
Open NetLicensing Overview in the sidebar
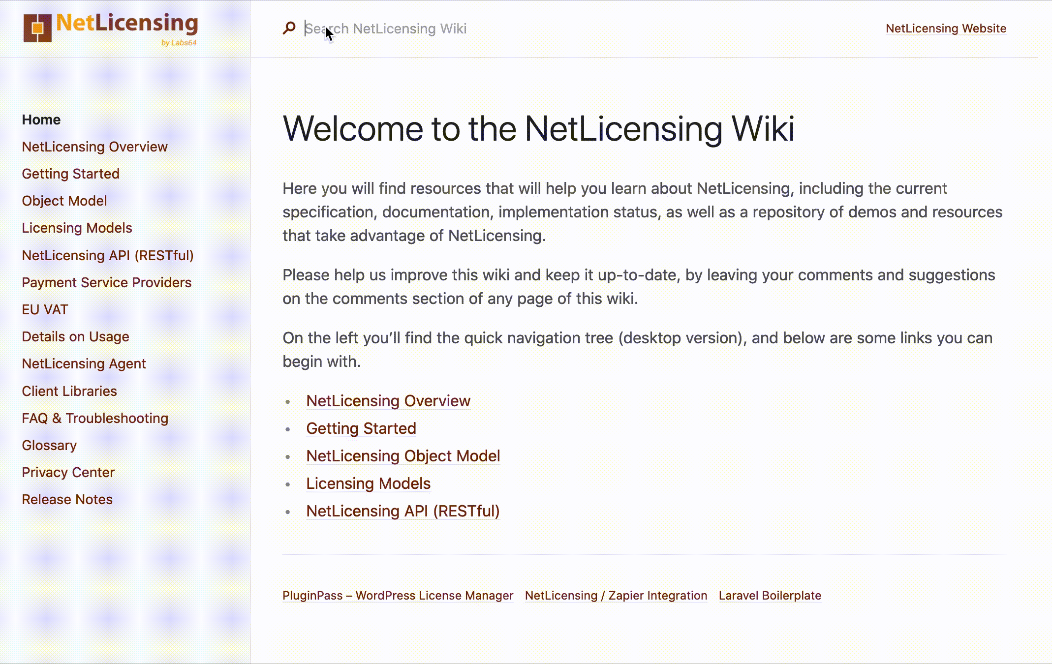(94, 147)
